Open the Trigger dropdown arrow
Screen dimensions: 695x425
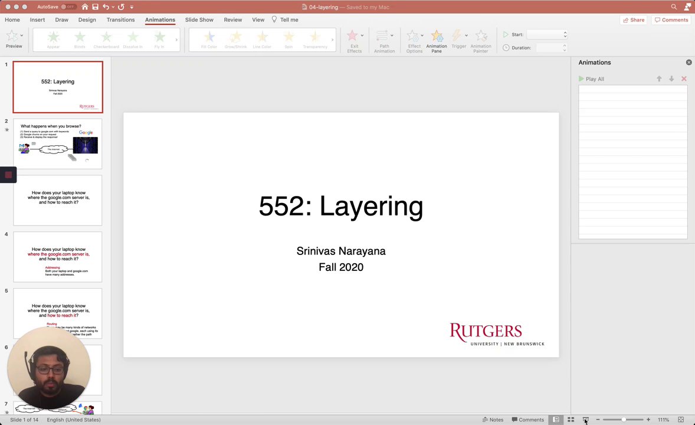[466, 35]
